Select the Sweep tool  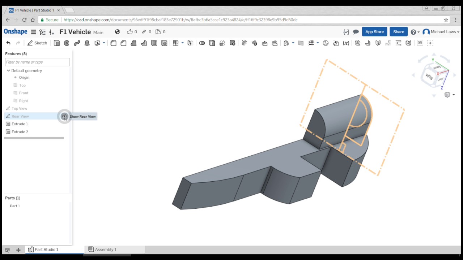click(x=77, y=43)
